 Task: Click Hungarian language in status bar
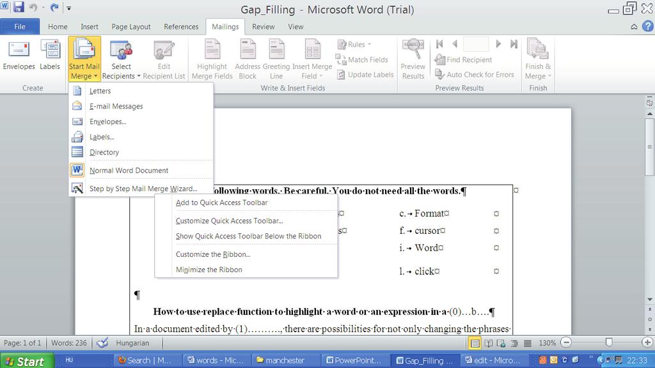pos(132,343)
